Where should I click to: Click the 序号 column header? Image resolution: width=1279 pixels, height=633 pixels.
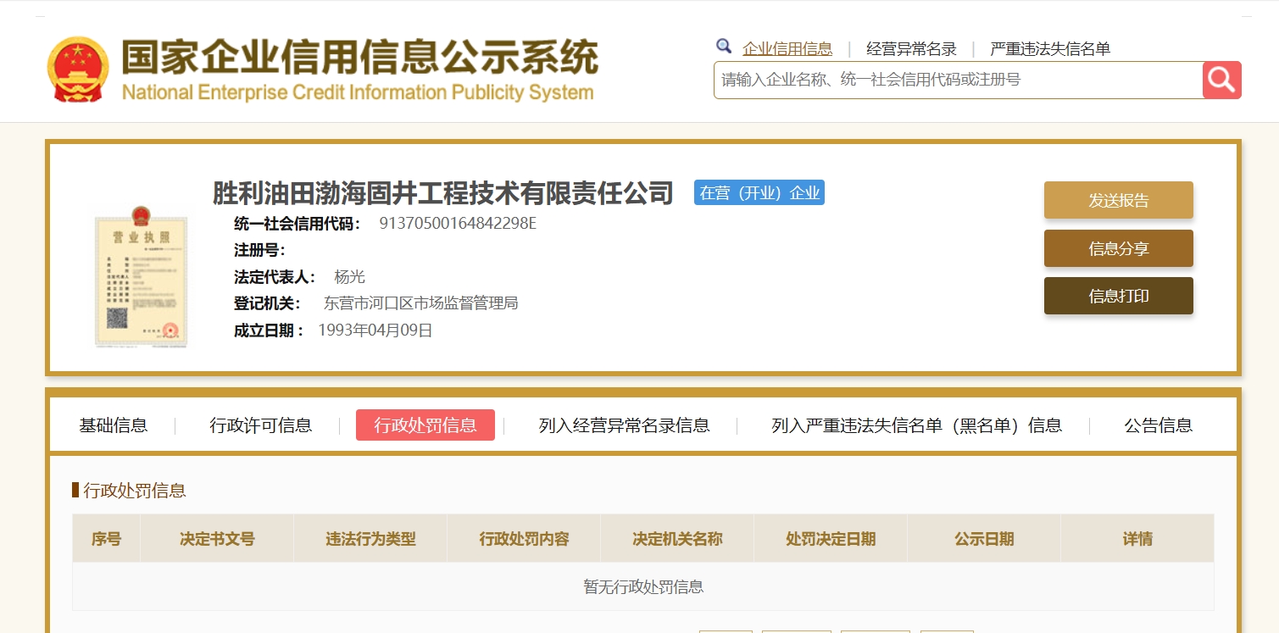(107, 539)
